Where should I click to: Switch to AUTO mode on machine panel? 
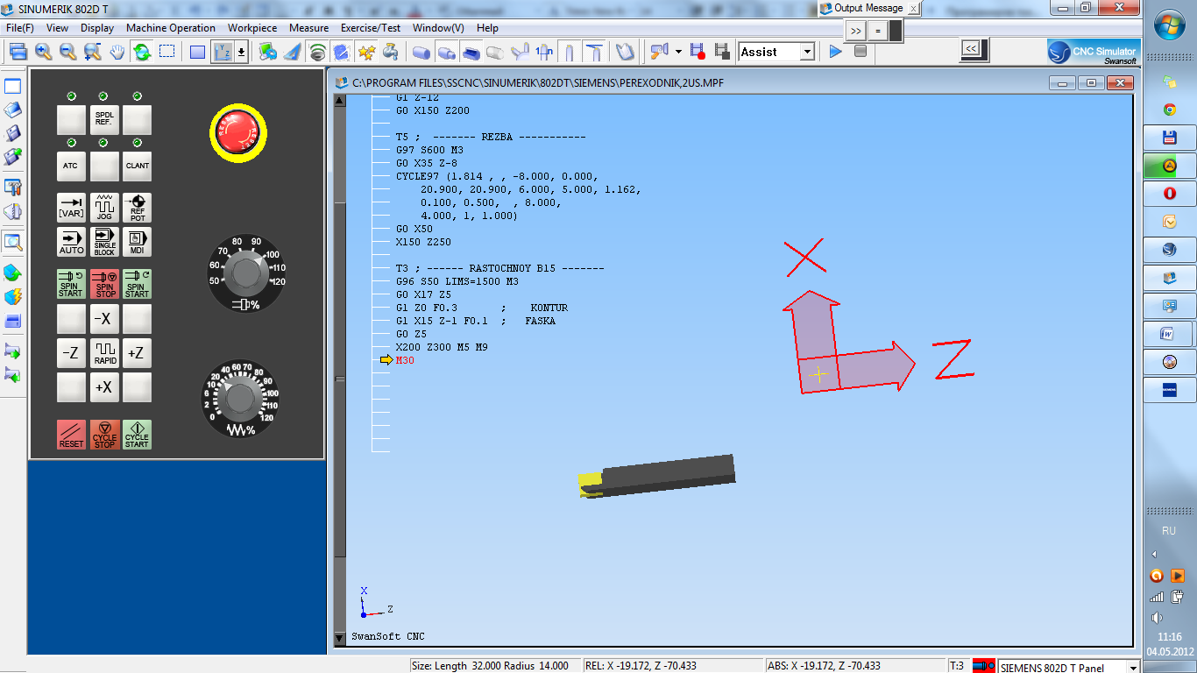(x=71, y=242)
